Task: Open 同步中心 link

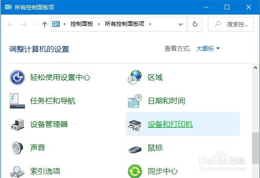Action: click(163, 171)
